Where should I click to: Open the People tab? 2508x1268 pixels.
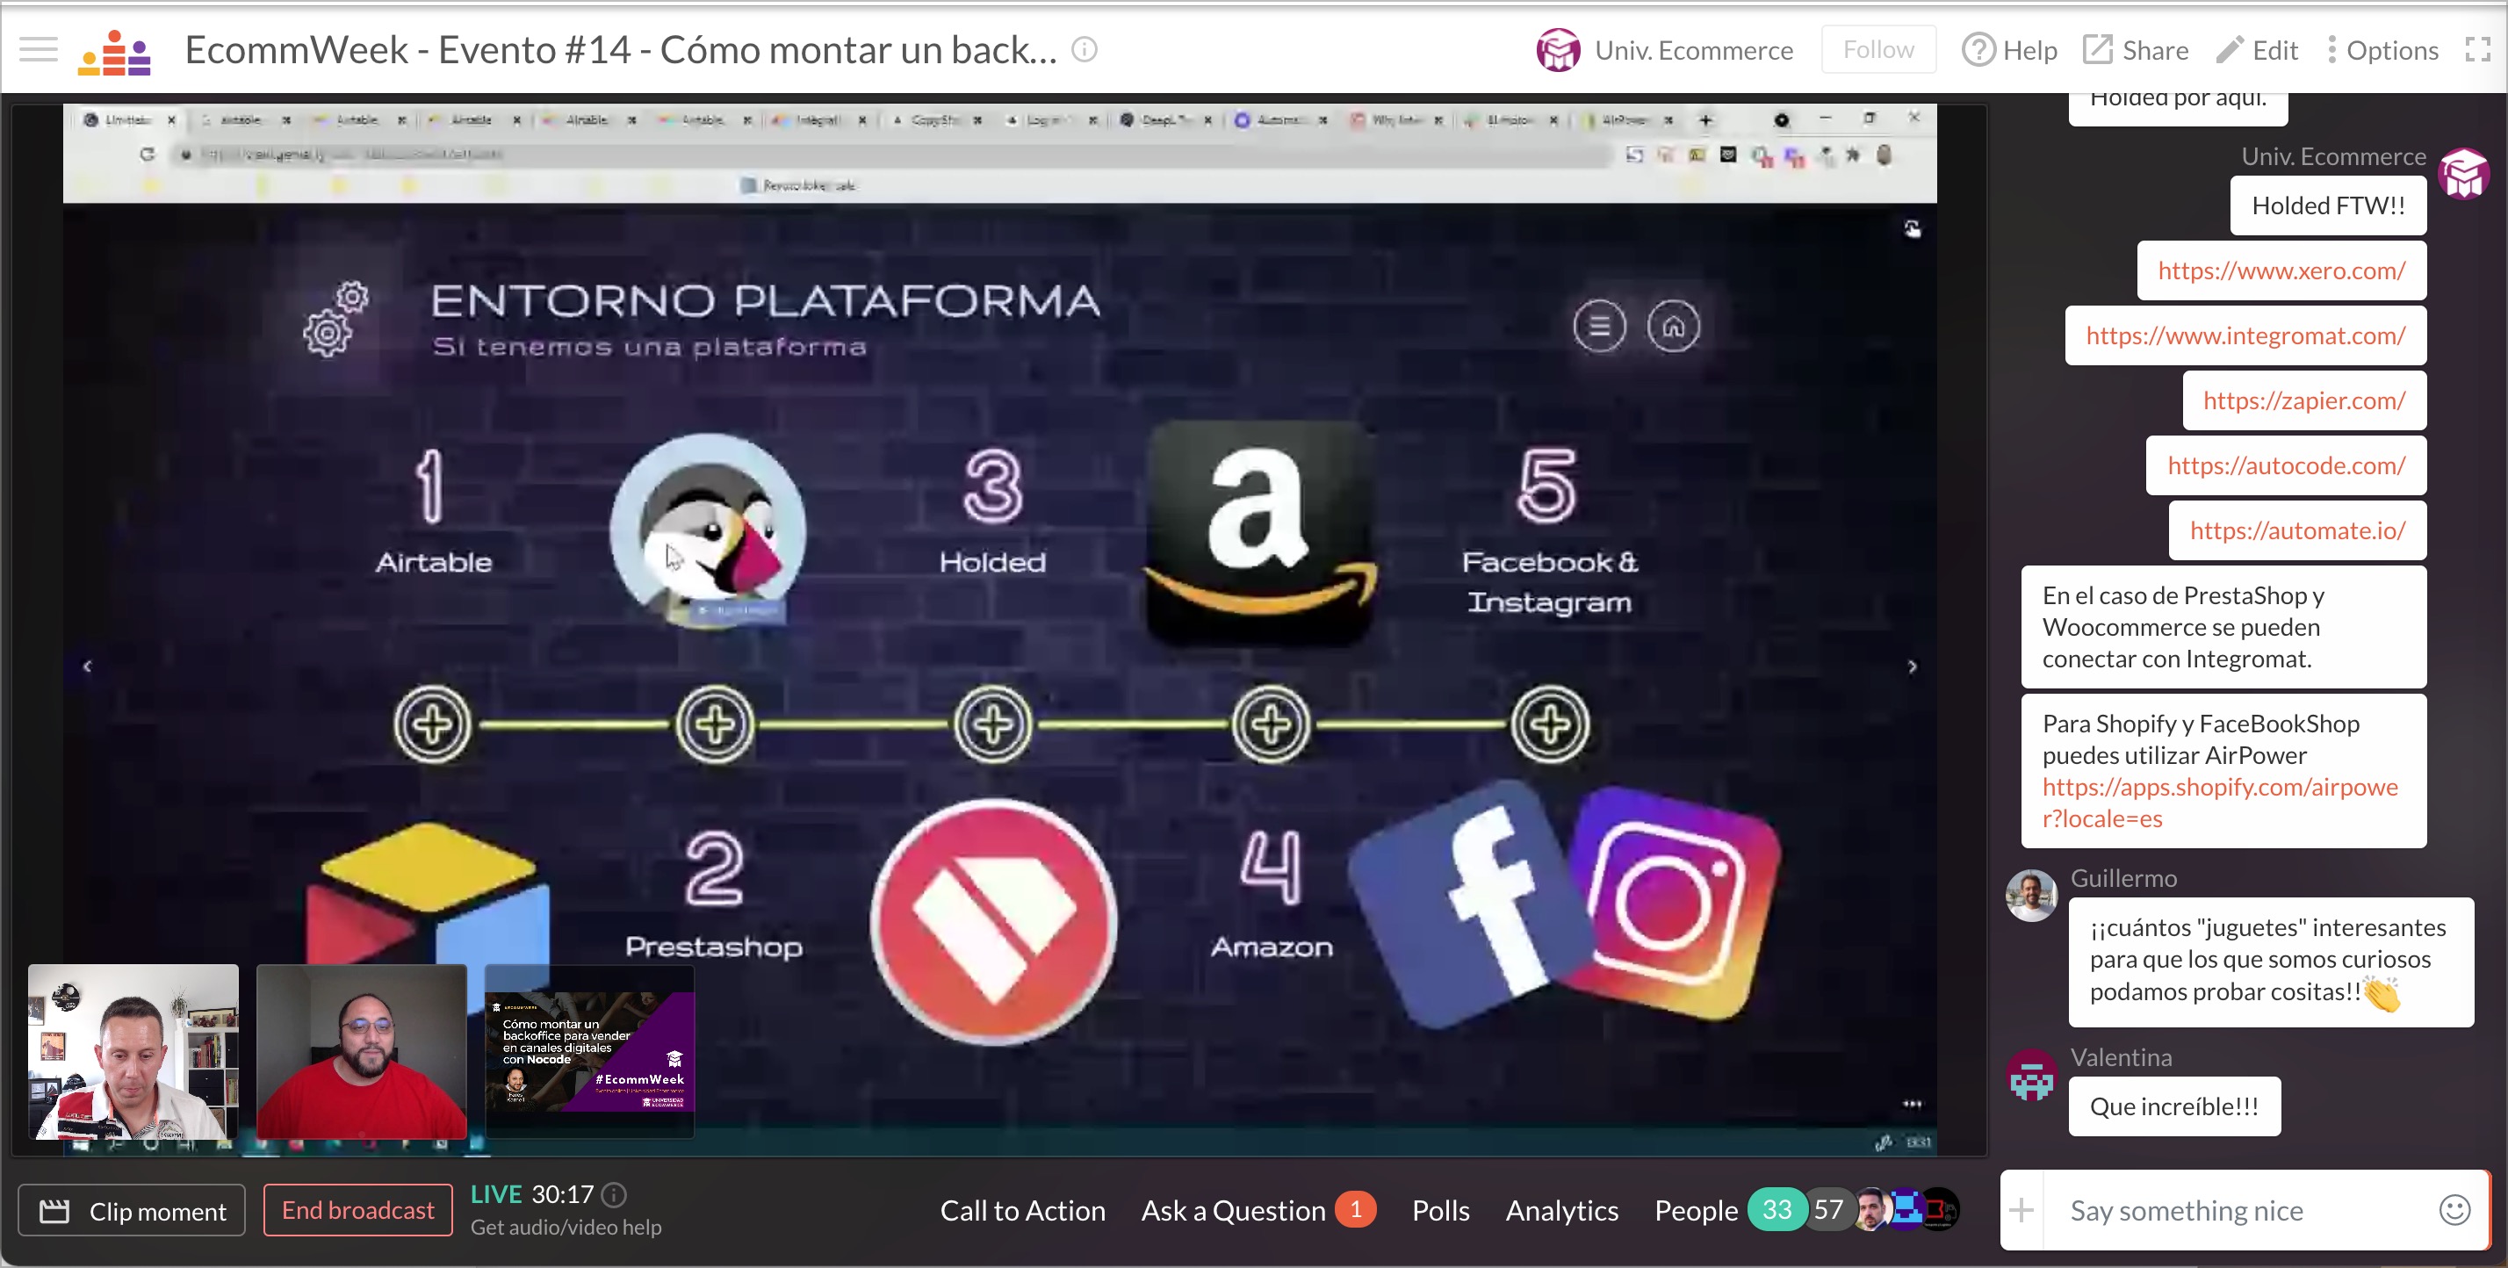1696,1209
